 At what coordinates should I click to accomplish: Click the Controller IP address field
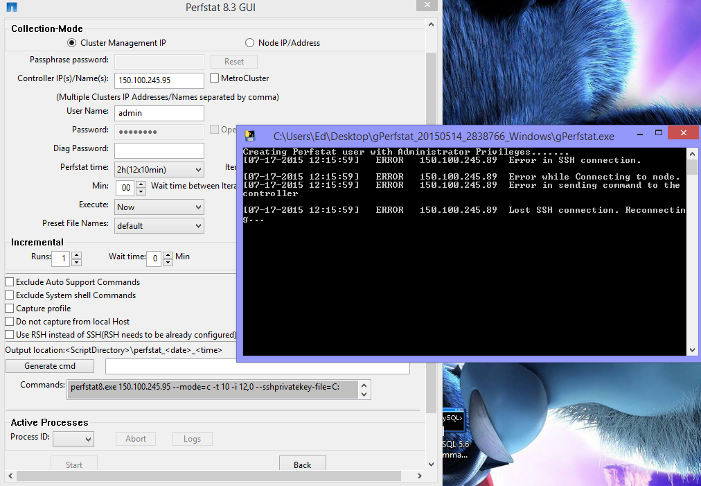click(159, 80)
